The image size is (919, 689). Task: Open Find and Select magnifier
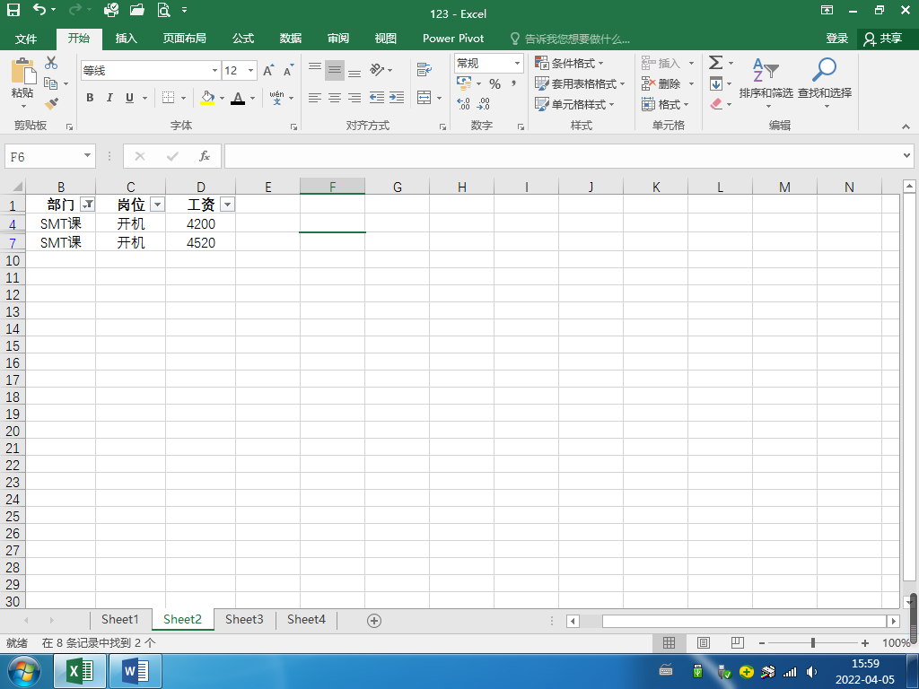[x=824, y=82]
